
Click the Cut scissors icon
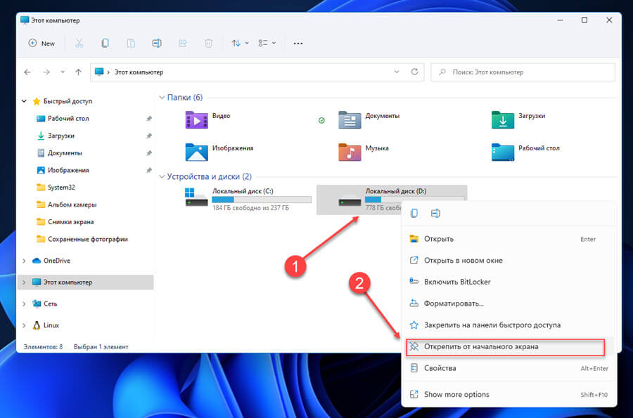tap(79, 43)
